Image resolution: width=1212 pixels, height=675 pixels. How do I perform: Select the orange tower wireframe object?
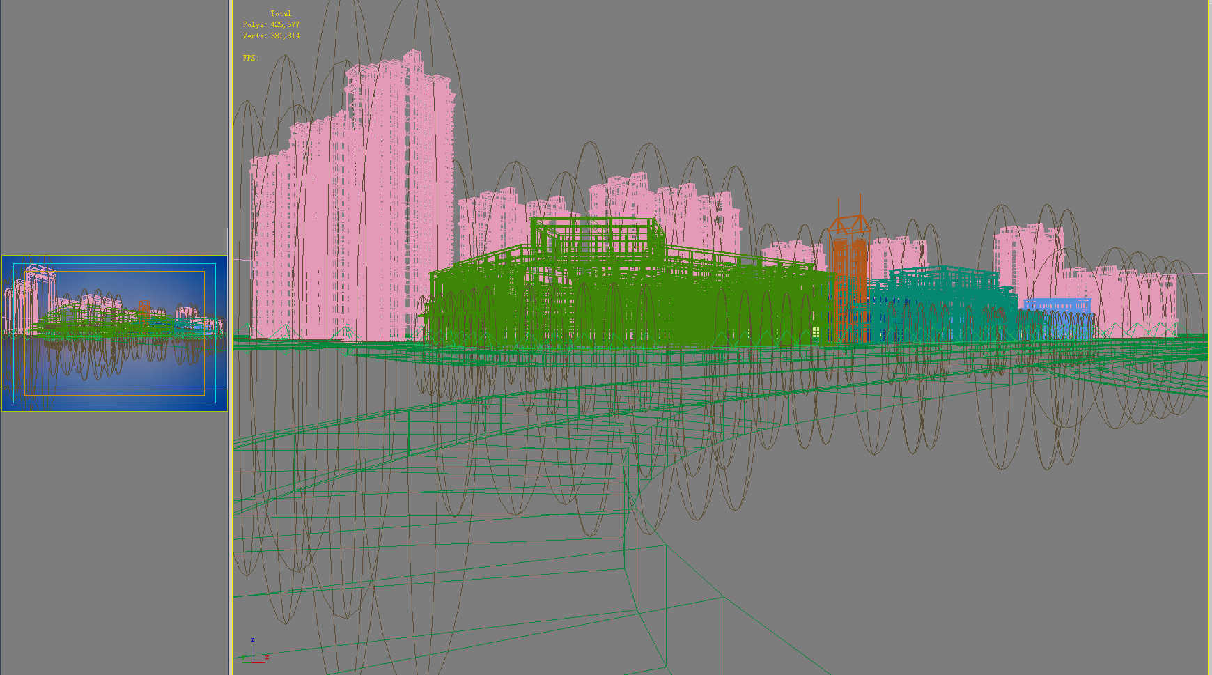click(x=850, y=269)
